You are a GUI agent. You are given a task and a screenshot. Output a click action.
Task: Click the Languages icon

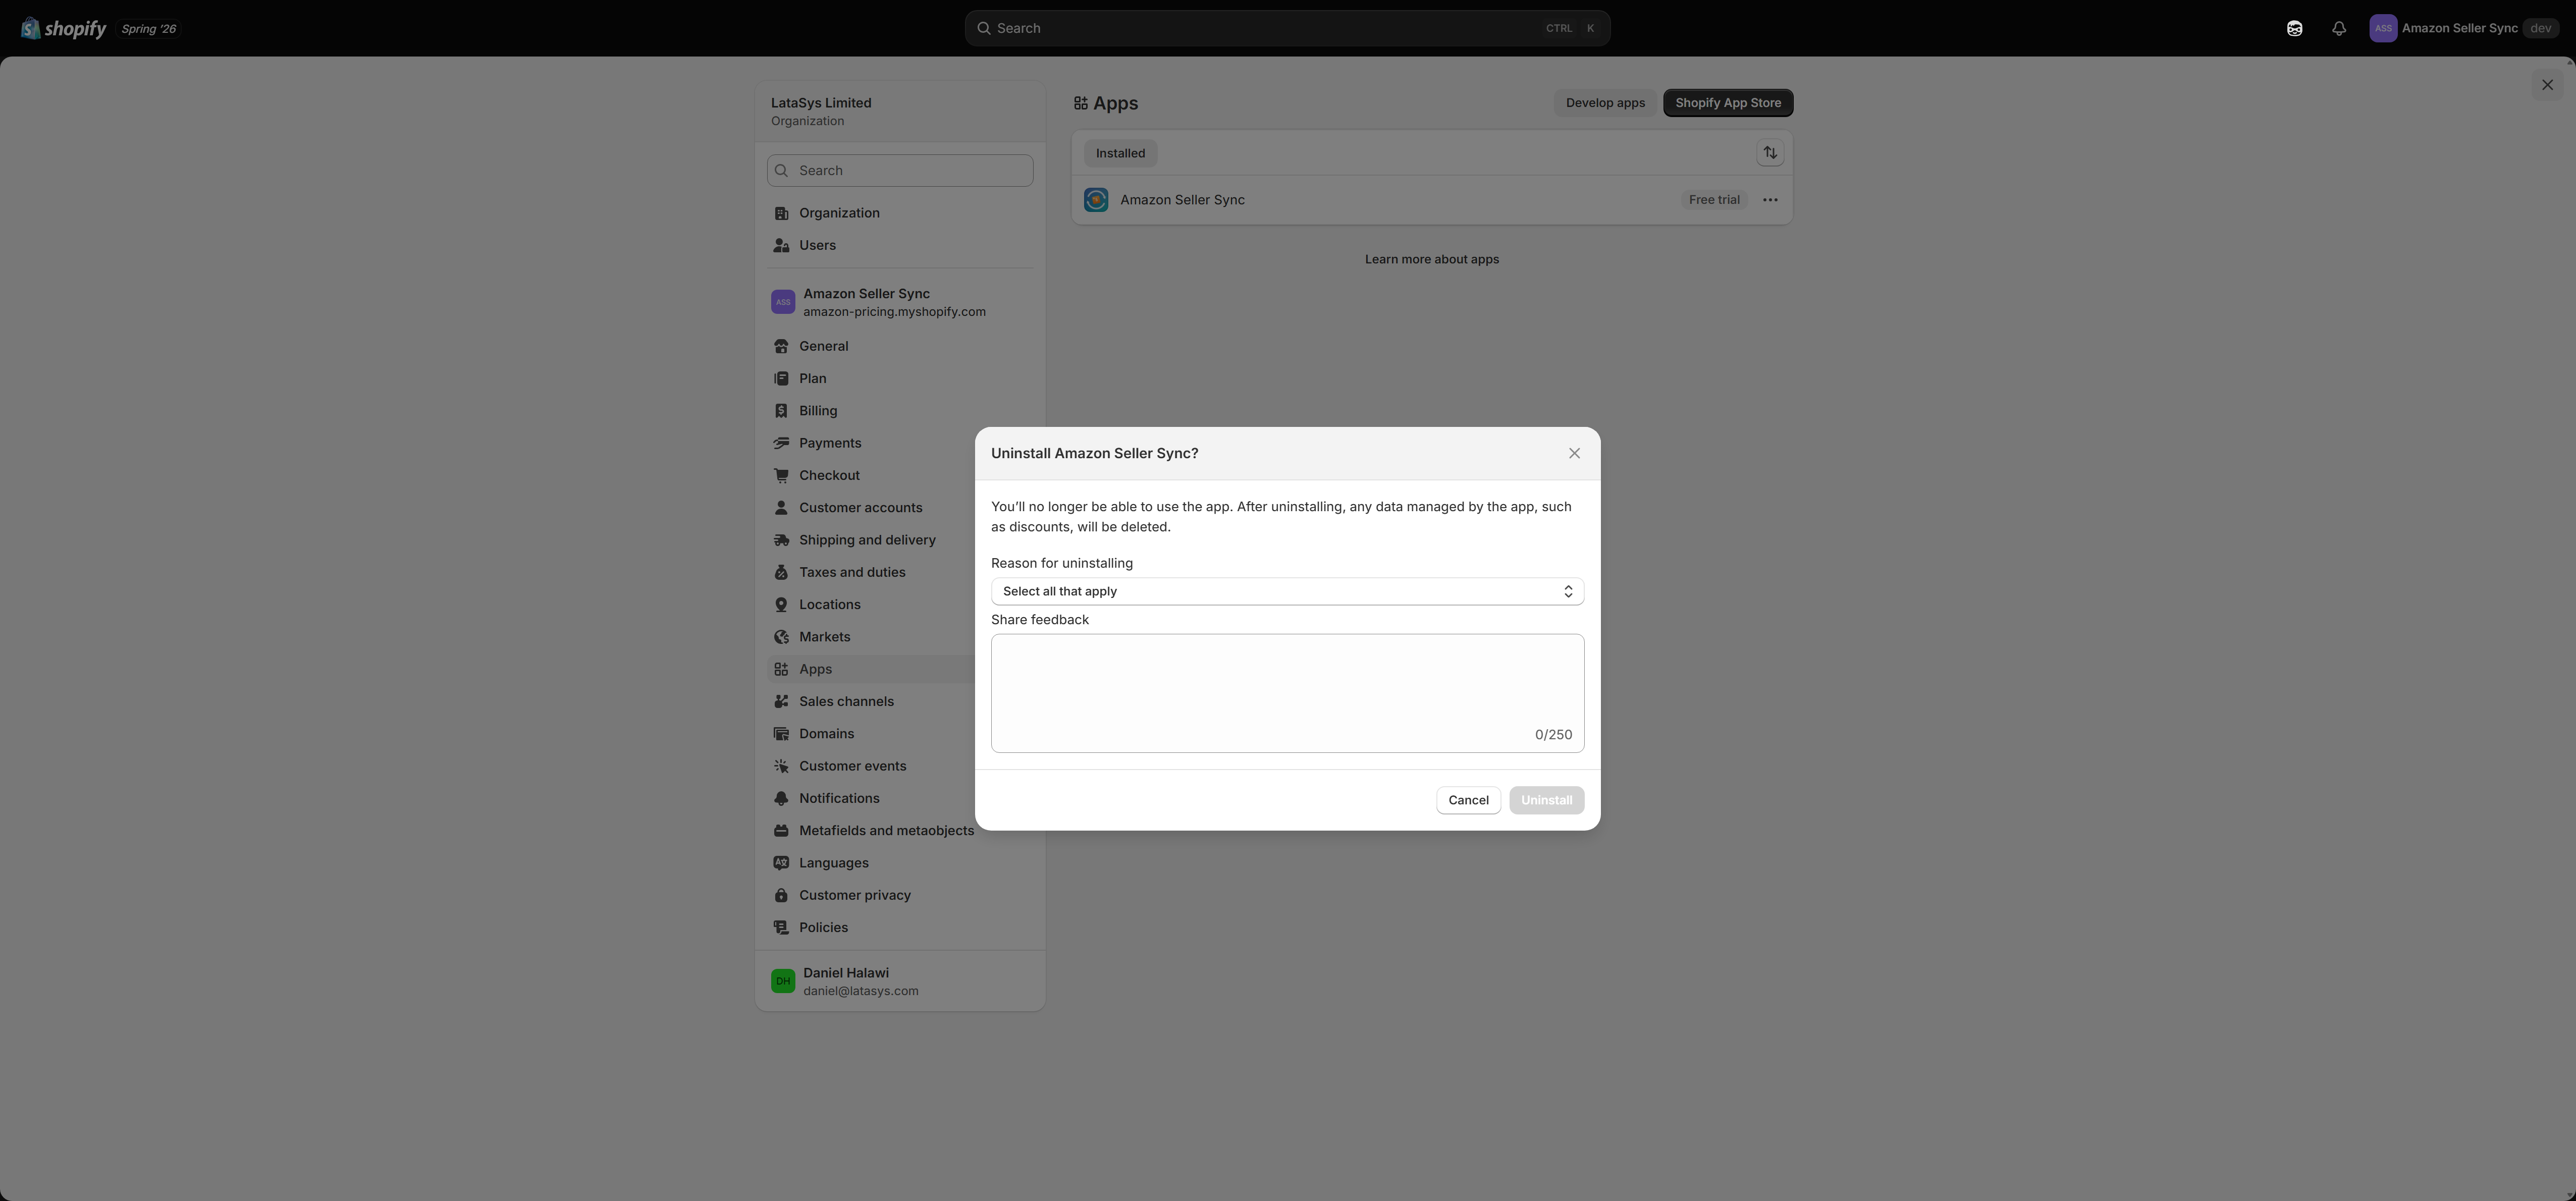pyautogui.click(x=781, y=863)
